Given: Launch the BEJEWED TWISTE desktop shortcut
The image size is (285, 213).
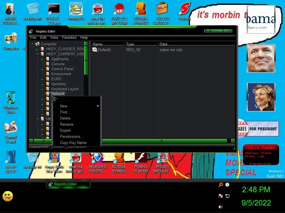Looking at the screenshot, I should 98,163.
